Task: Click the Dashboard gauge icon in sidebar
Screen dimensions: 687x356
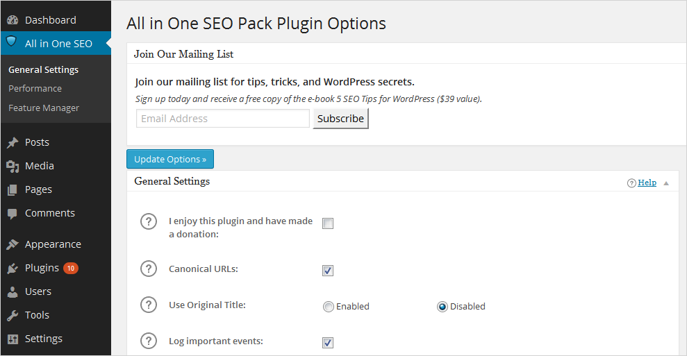Action: pos(12,20)
